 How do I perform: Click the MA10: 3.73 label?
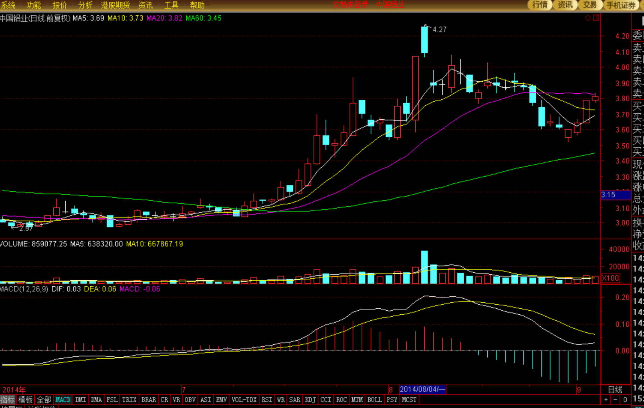click(x=125, y=18)
